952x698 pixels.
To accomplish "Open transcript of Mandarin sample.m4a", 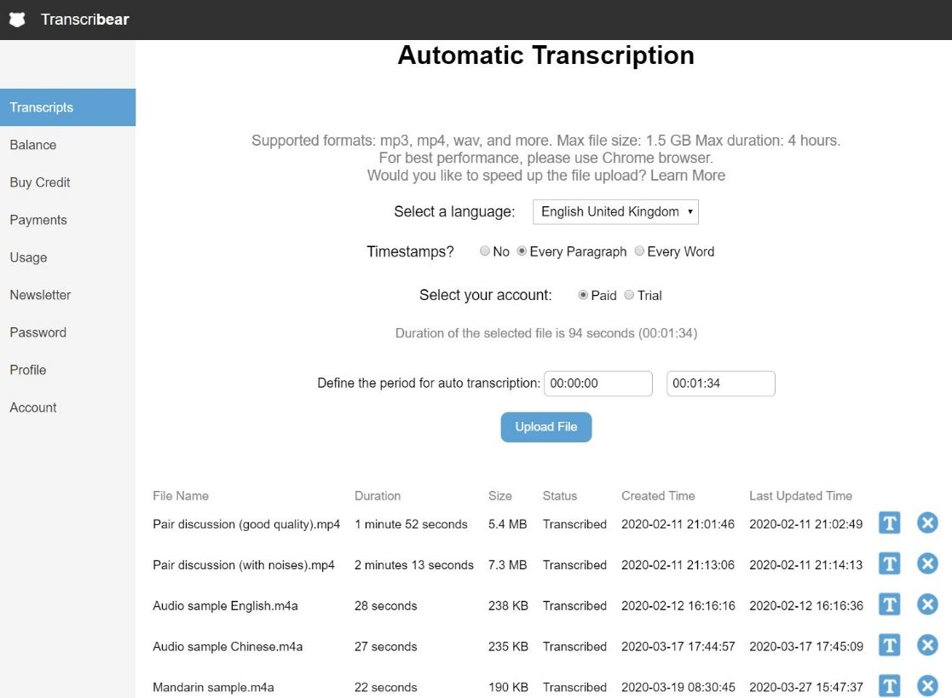I will point(890,686).
